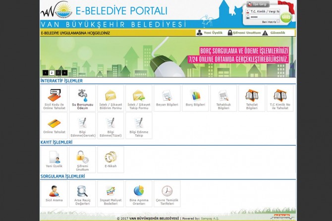Viewport: 332px width, 221px height.
Task: Click Sampaş A.Ş. footer link
Action: click(210, 219)
